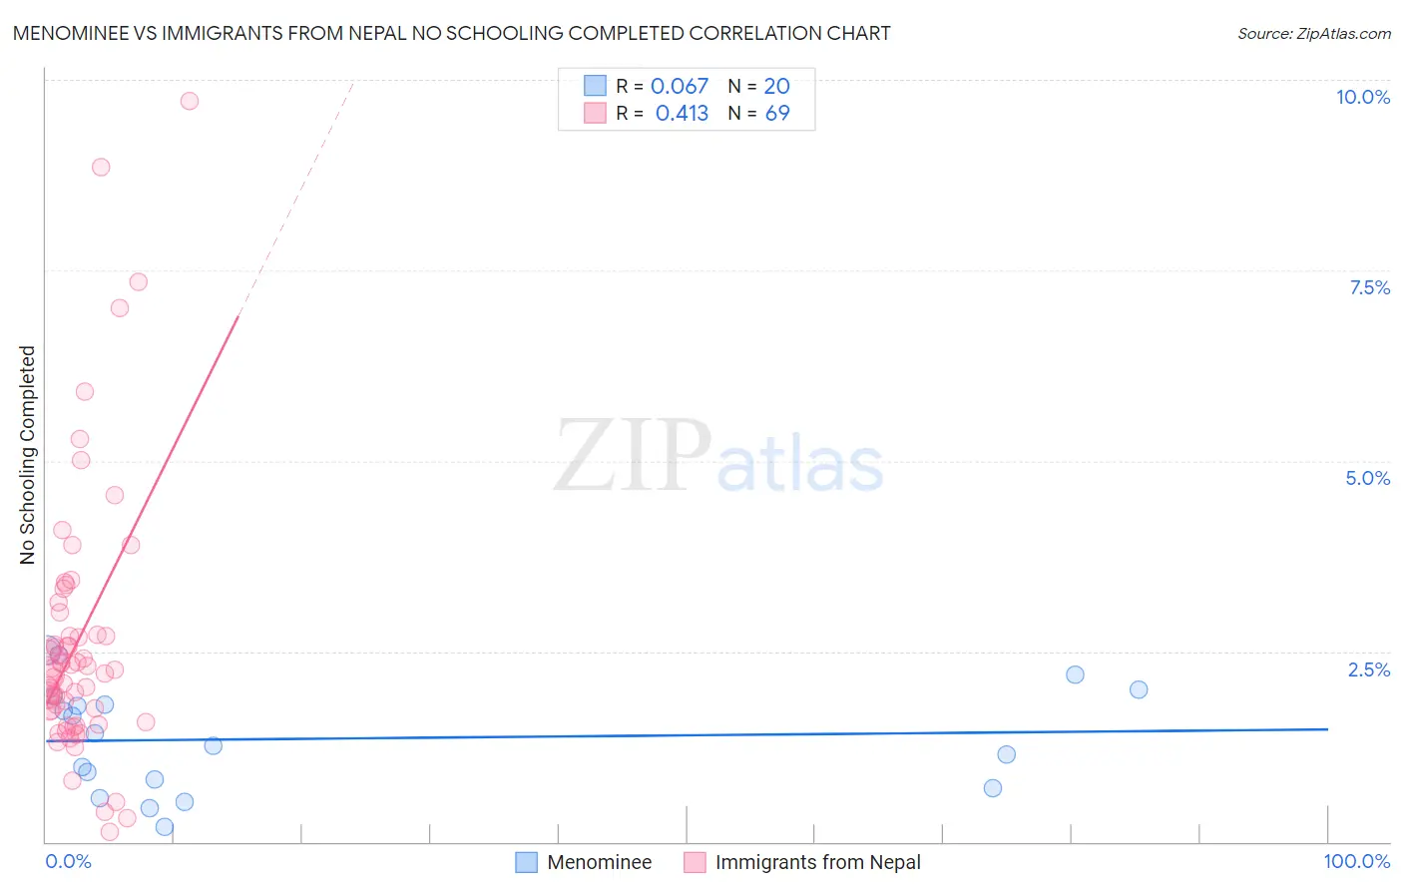Click the 7.5% y-axis label
Screen dimensions: 1403x890
pos(1369,287)
